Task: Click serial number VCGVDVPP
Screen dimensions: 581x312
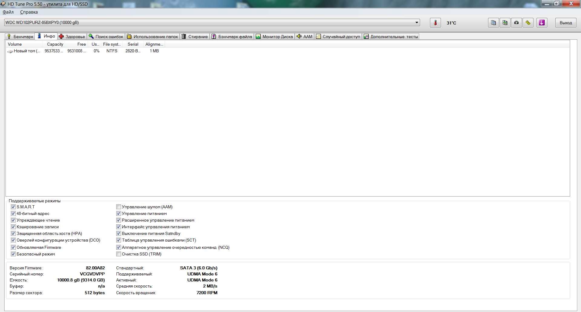Action: coord(92,274)
